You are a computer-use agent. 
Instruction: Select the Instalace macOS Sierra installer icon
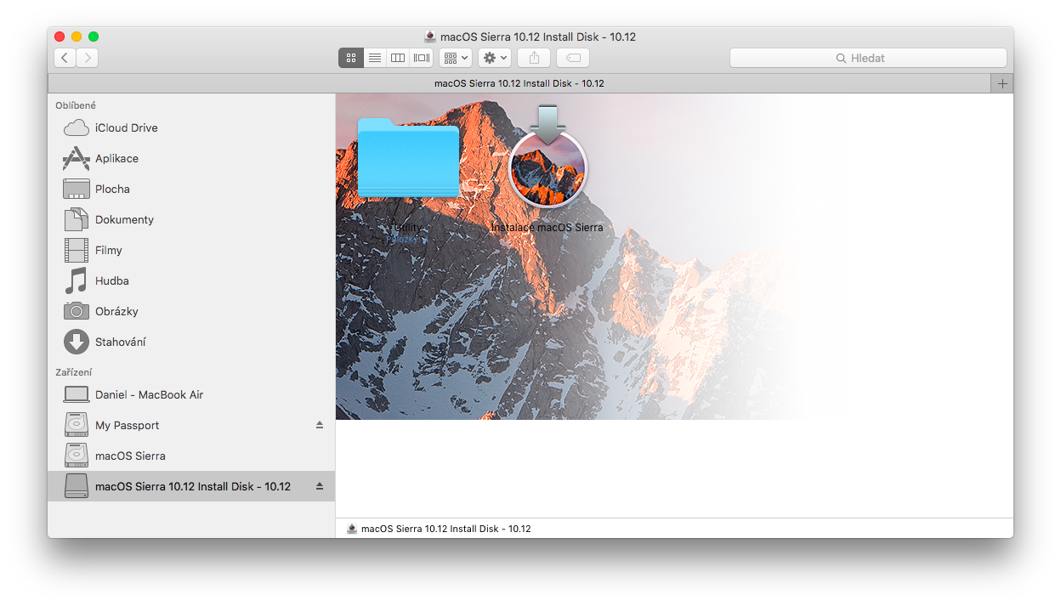click(548, 156)
